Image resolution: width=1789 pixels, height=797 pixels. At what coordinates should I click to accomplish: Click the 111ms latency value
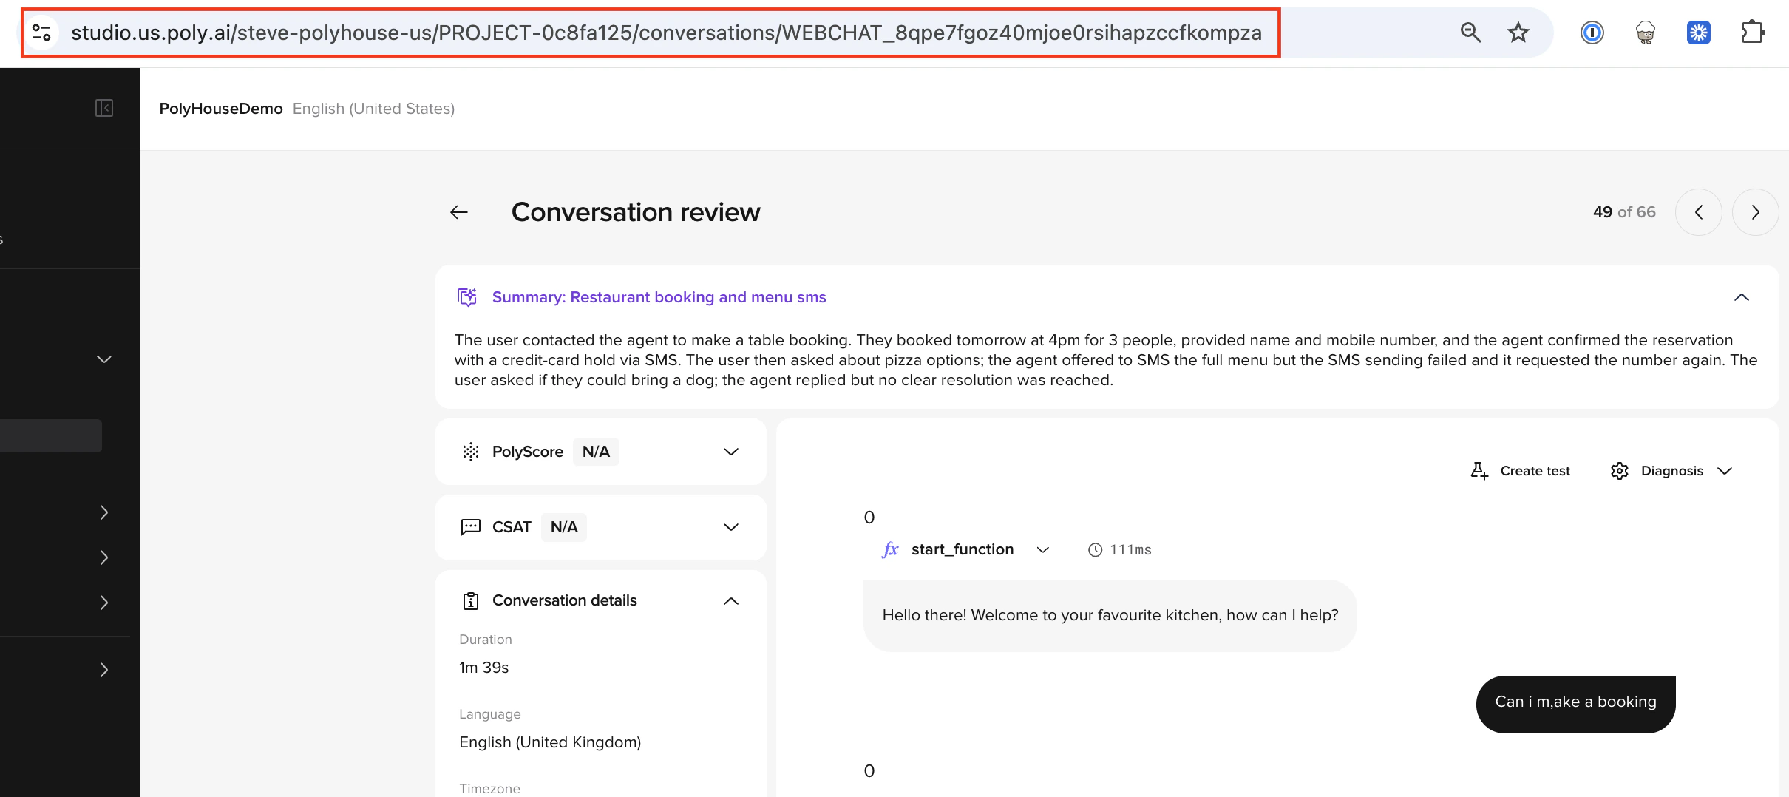coord(1130,550)
